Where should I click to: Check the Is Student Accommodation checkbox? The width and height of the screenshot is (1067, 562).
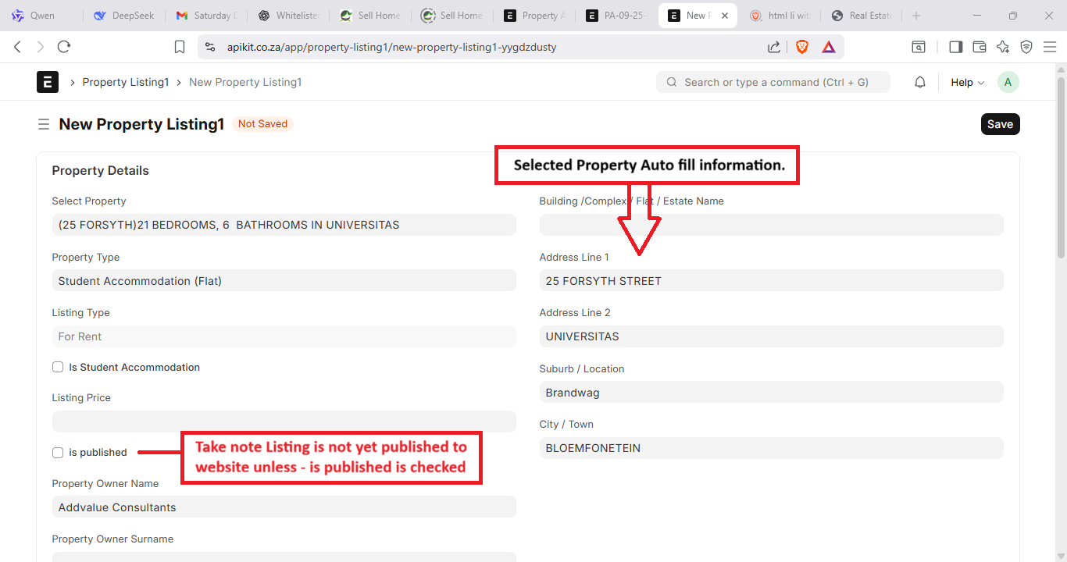pyautogui.click(x=58, y=367)
